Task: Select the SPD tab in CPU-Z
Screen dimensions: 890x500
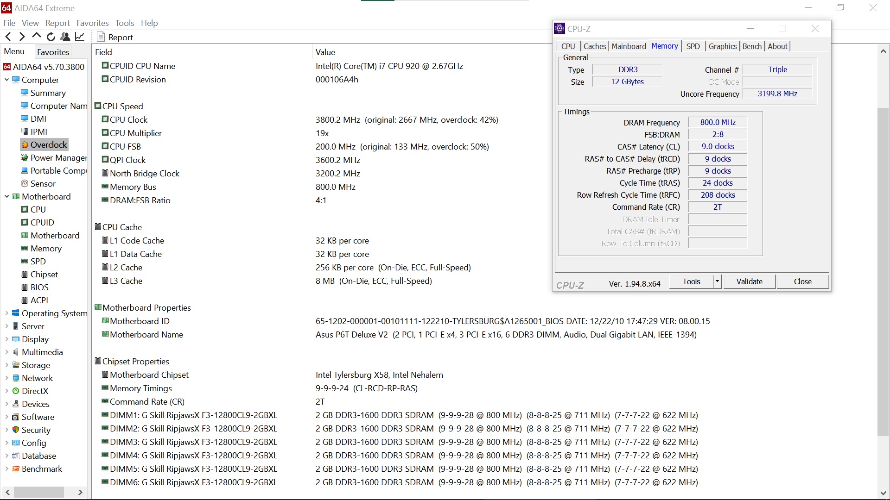Action: (693, 46)
